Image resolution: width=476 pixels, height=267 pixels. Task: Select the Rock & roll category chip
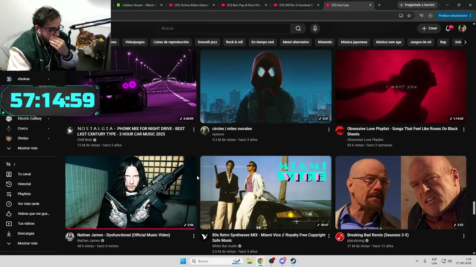(x=234, y=42)
